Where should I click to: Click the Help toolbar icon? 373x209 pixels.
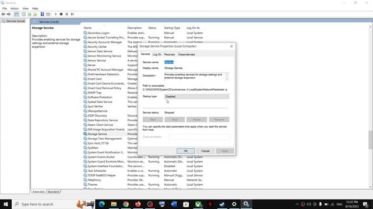(43, 14)
